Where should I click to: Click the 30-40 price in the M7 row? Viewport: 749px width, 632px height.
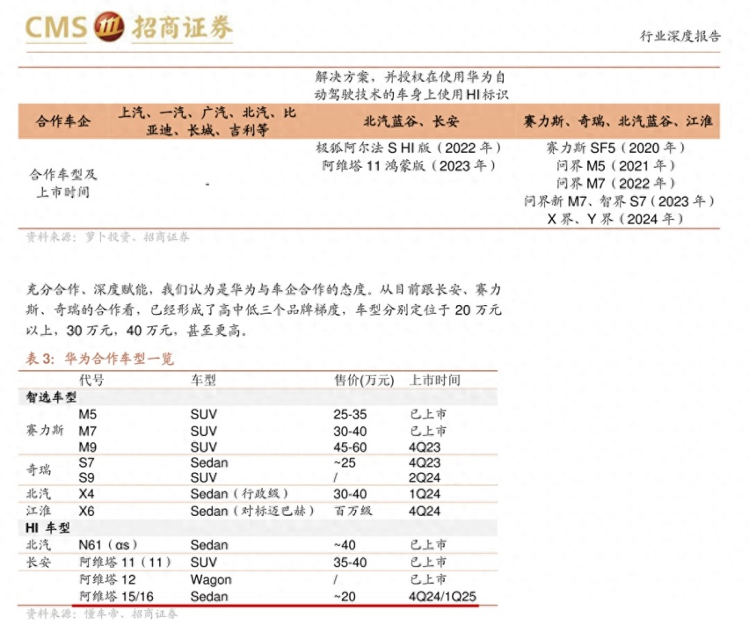coord(350,432)
